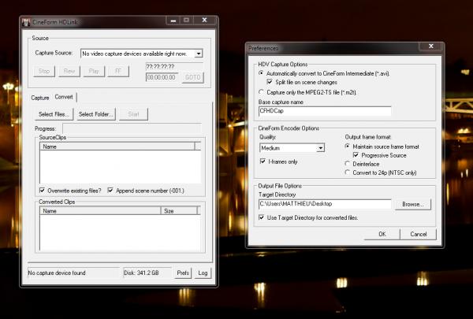Toggle I-frames only checkbox

coord(263,161)
